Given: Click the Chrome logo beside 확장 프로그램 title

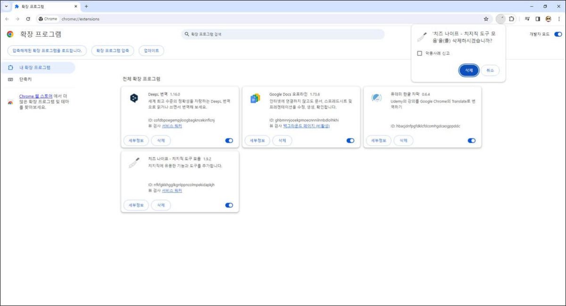Looking at the screenshot, I should click(10, 34).
